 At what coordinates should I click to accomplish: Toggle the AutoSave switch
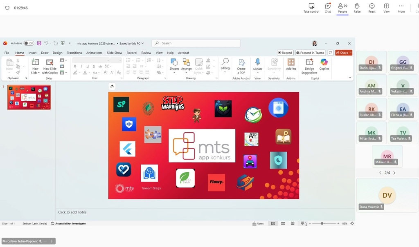(29, 43)
